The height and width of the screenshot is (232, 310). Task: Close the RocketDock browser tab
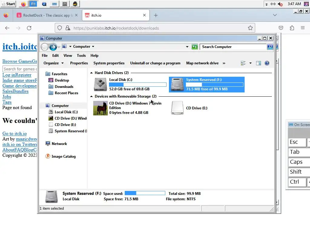[76, 15]
